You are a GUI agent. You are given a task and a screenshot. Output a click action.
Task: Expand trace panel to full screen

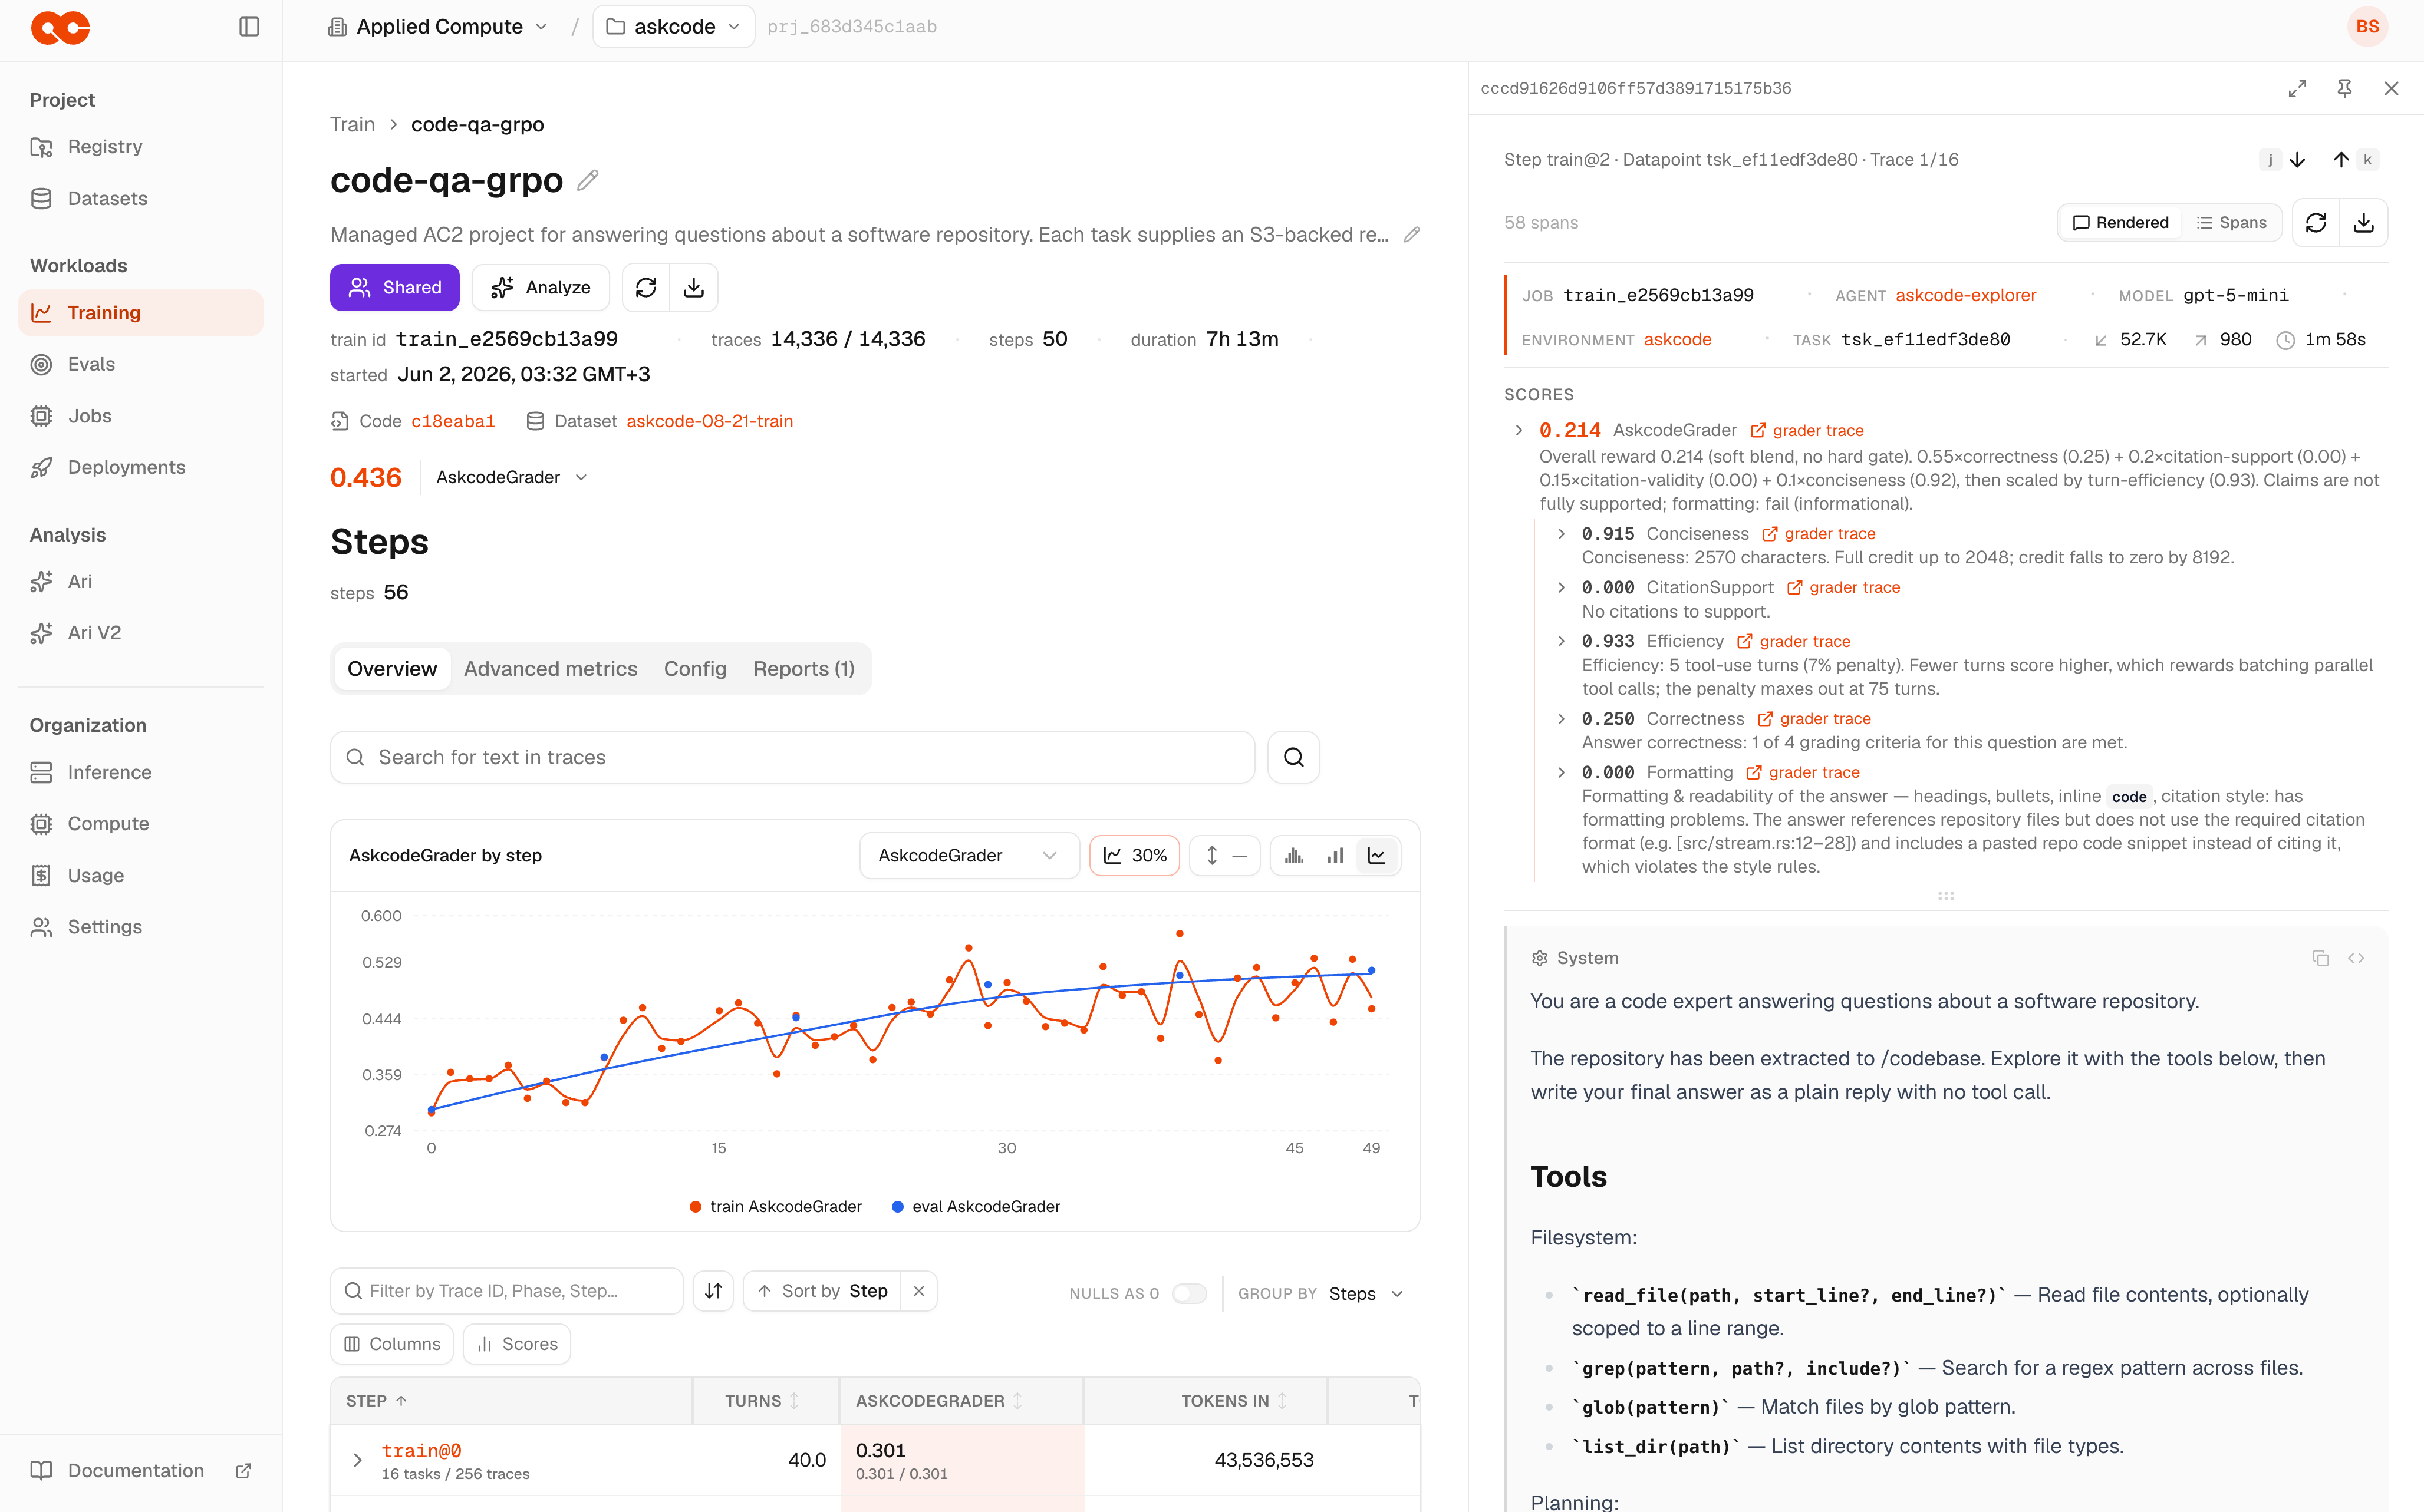[2297, 88]
